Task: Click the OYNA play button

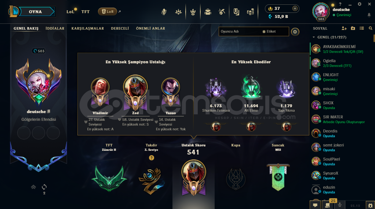Action: point(35,12)
